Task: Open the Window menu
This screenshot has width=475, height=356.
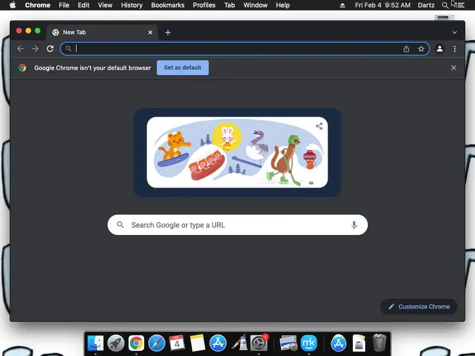Action: pos(256,5)
